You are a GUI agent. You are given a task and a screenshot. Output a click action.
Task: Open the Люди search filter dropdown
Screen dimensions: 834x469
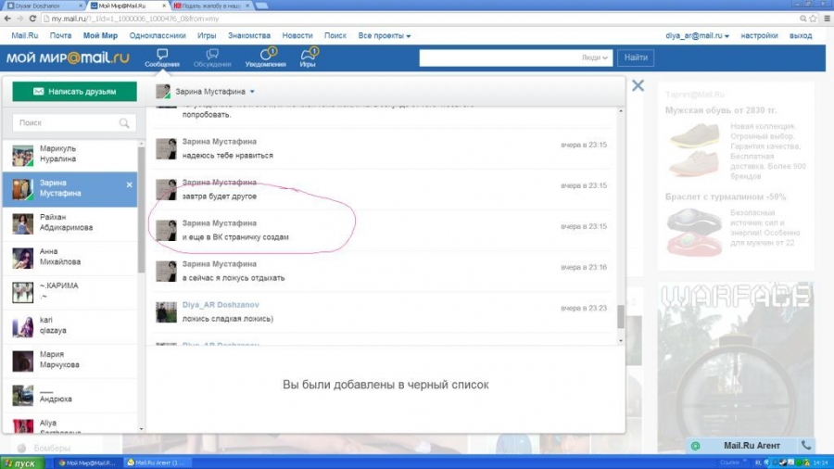point(594,57)
